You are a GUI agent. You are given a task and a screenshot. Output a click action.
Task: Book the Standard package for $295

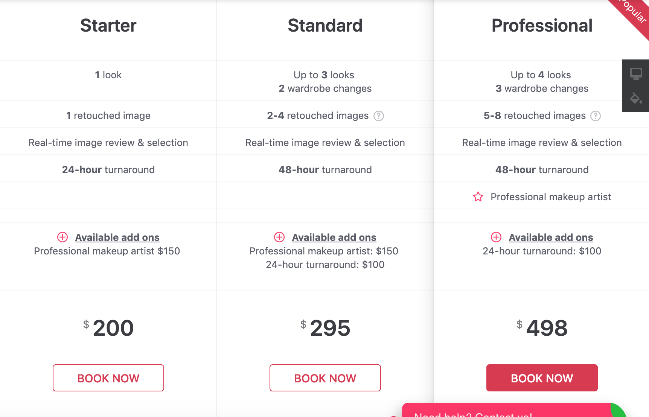click(325, 378)
